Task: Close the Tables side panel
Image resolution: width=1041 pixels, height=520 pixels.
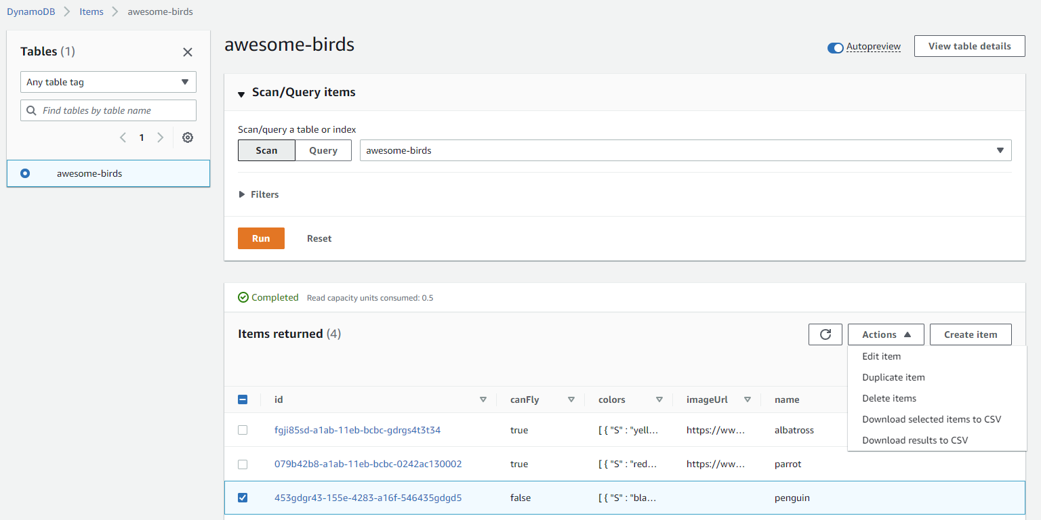Action: pyautogui.click(x=188, y=52)
